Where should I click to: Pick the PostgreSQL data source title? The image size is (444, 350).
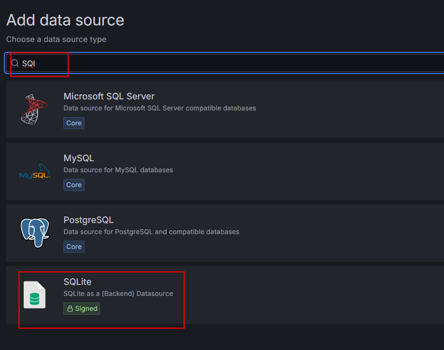click(x=88, y=220)
